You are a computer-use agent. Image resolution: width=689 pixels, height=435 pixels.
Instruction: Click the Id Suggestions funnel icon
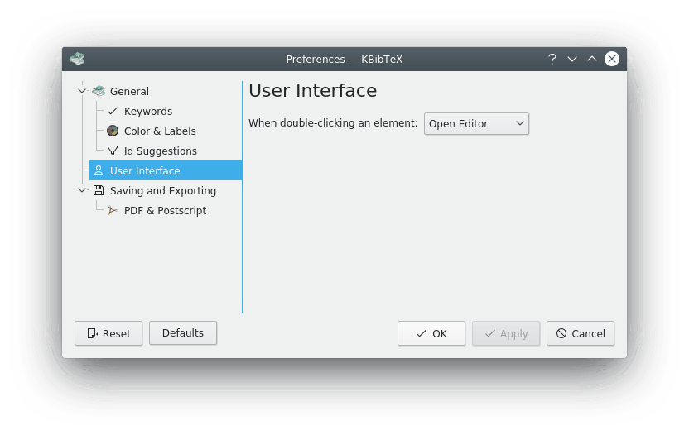pos(113,151)
